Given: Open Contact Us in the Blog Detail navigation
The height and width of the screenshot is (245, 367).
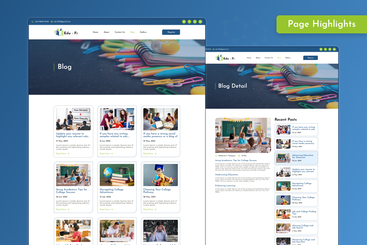Looking at the screenshot, I should click(269, 58).
